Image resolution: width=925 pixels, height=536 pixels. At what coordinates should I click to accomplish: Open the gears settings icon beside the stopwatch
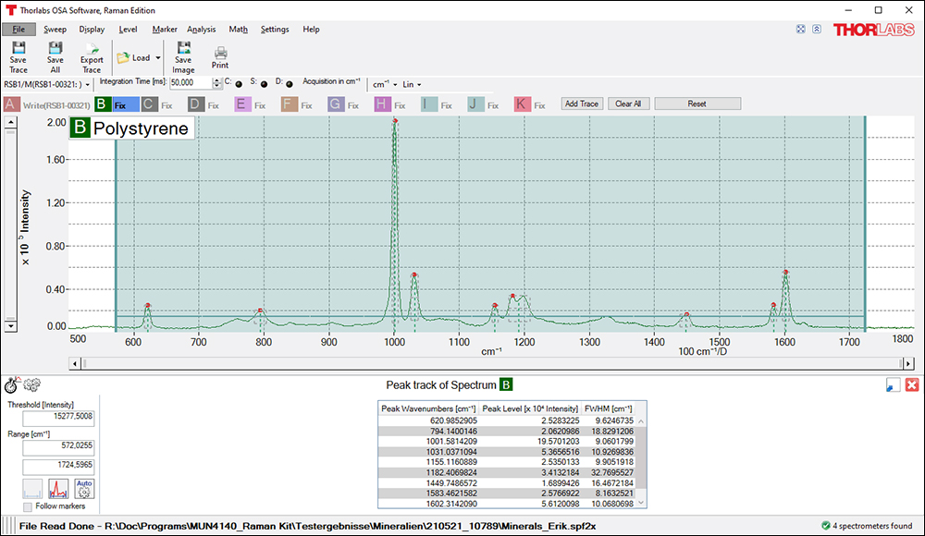pos(31,385)
